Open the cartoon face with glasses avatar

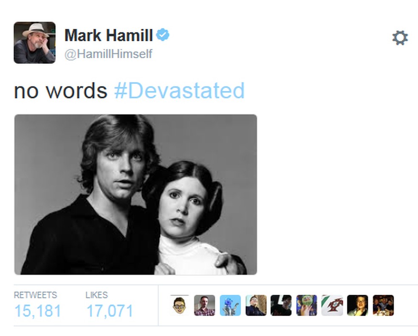point(179,305)
